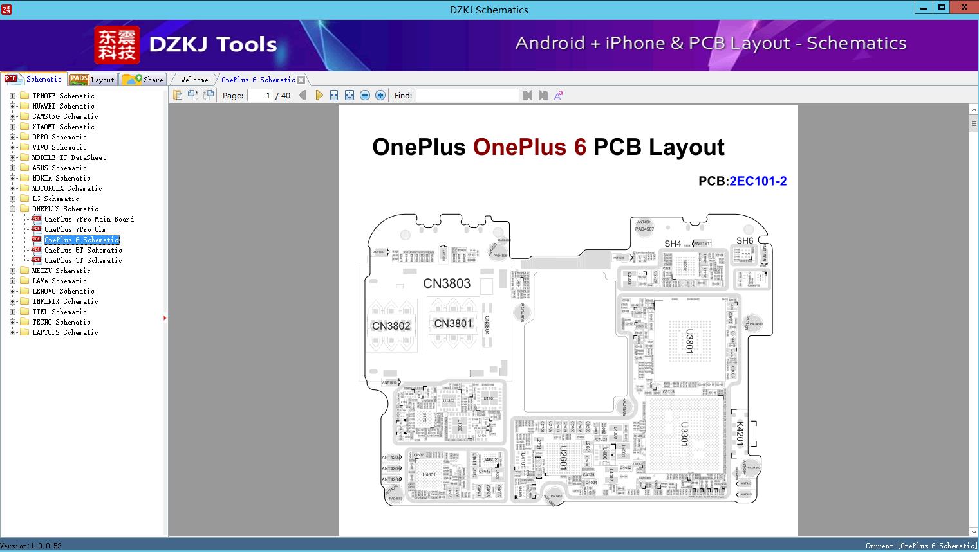Screen dimensions: 979x552
Task: Click the fit to width icon
Action: (x=333, y=94)
